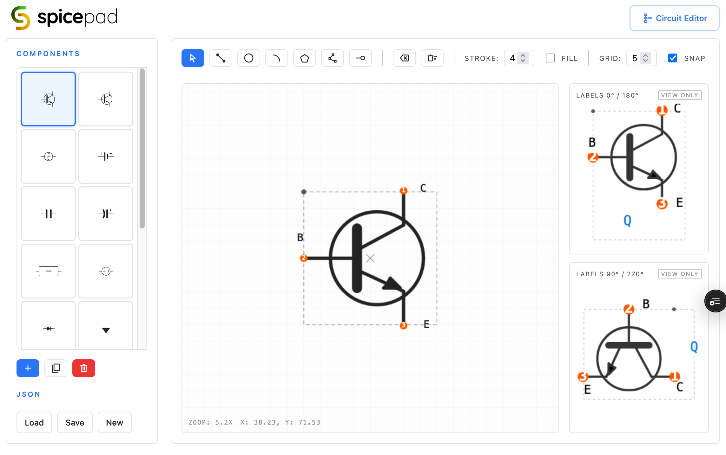
Task: Decrease the GRID value with down arrow
Action: click(645, 61)
